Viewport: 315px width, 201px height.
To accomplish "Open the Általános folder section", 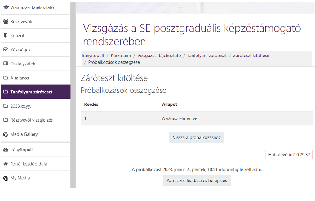I will (x=20, y=78).
